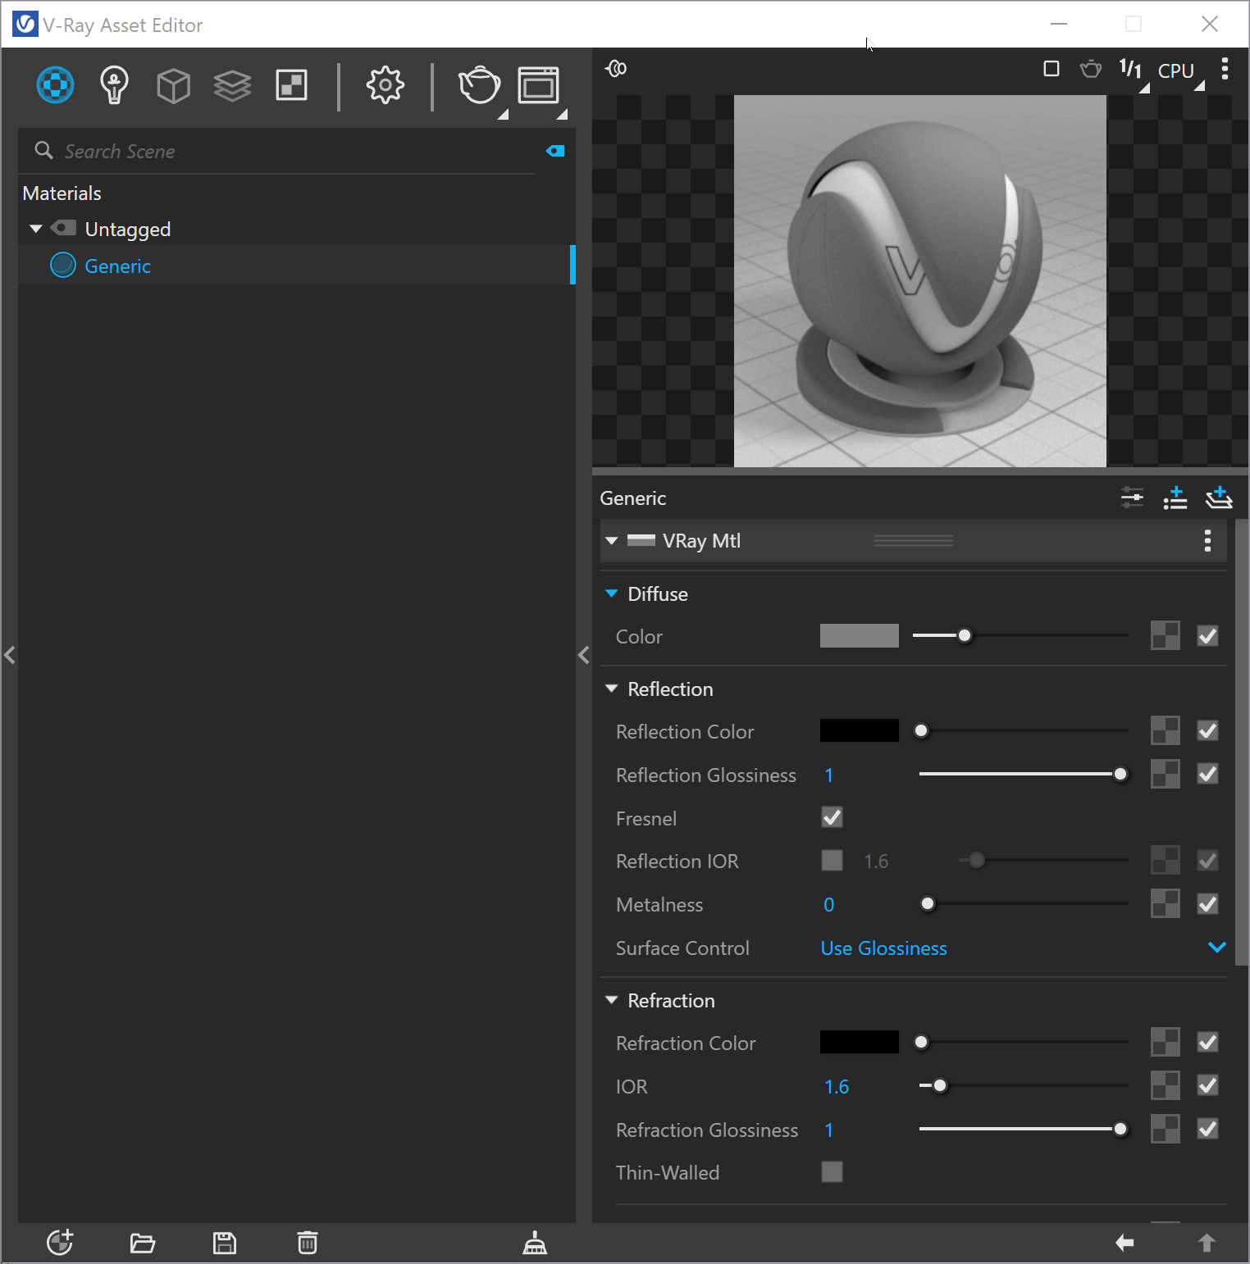Screen dimensions: 1250x1264
Task: Open the Geometry category cube icon
Action: click(173, 85)
